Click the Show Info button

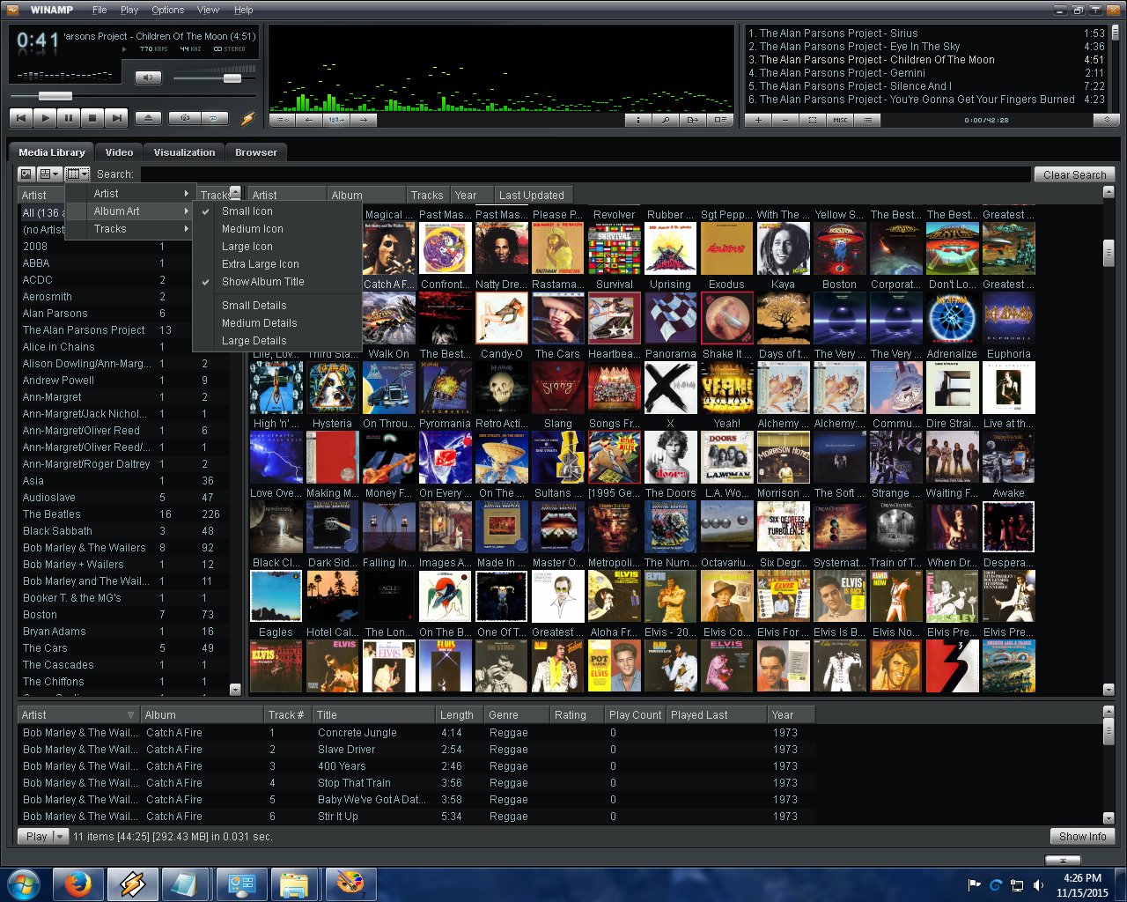[x=1082, y=836]
